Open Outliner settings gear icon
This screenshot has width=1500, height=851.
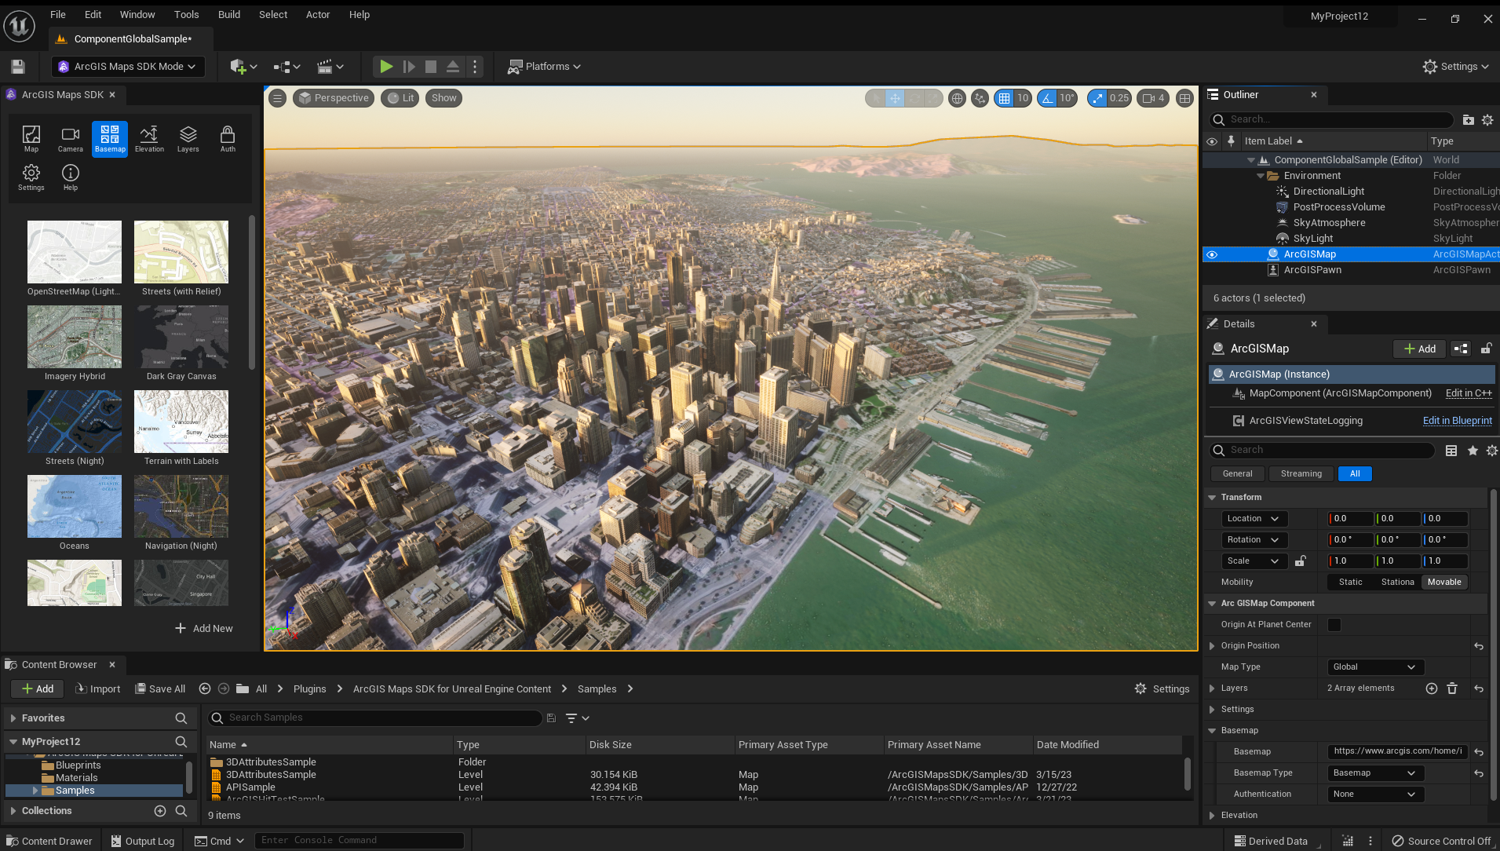[x=1487, y=120]
